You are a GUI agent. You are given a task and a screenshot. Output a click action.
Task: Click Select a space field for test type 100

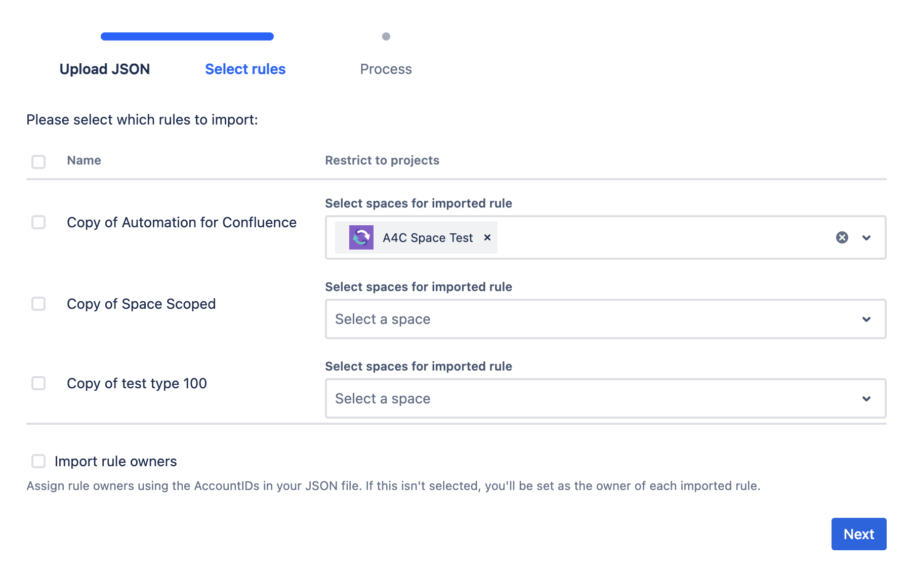(605, 398)
